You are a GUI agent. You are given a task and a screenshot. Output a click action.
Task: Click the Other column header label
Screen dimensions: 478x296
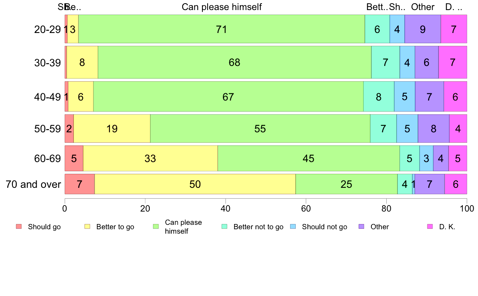[422, 7]
